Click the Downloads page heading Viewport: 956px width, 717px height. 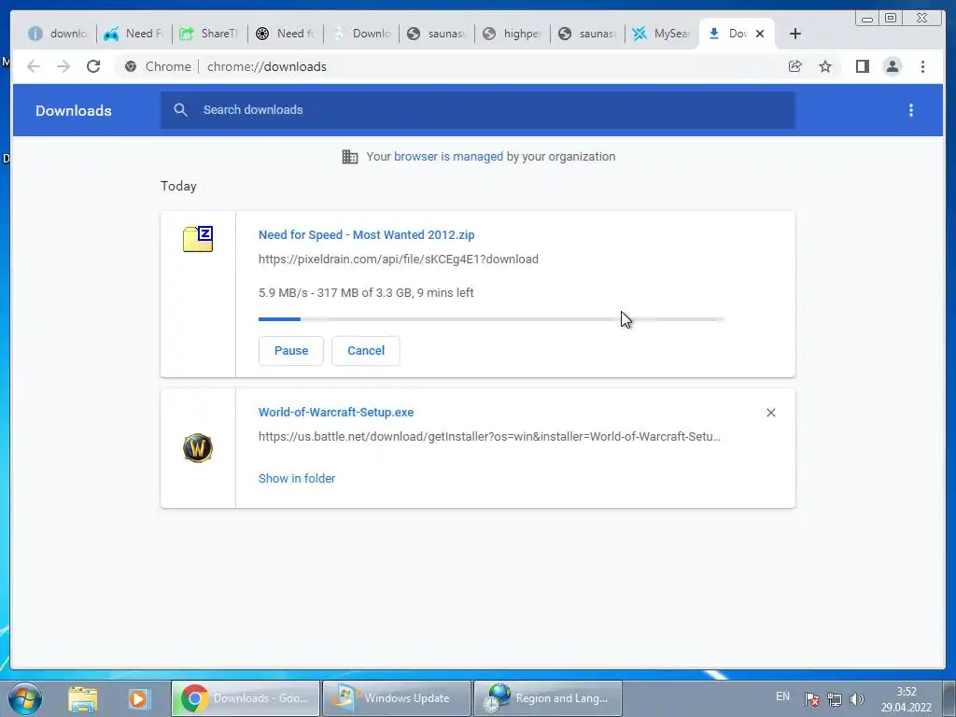click(x=73, y=111)
